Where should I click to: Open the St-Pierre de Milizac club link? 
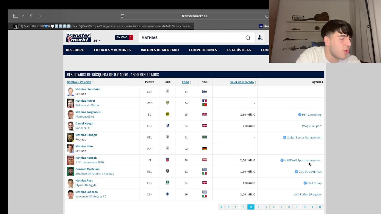(x=87, y=105)
